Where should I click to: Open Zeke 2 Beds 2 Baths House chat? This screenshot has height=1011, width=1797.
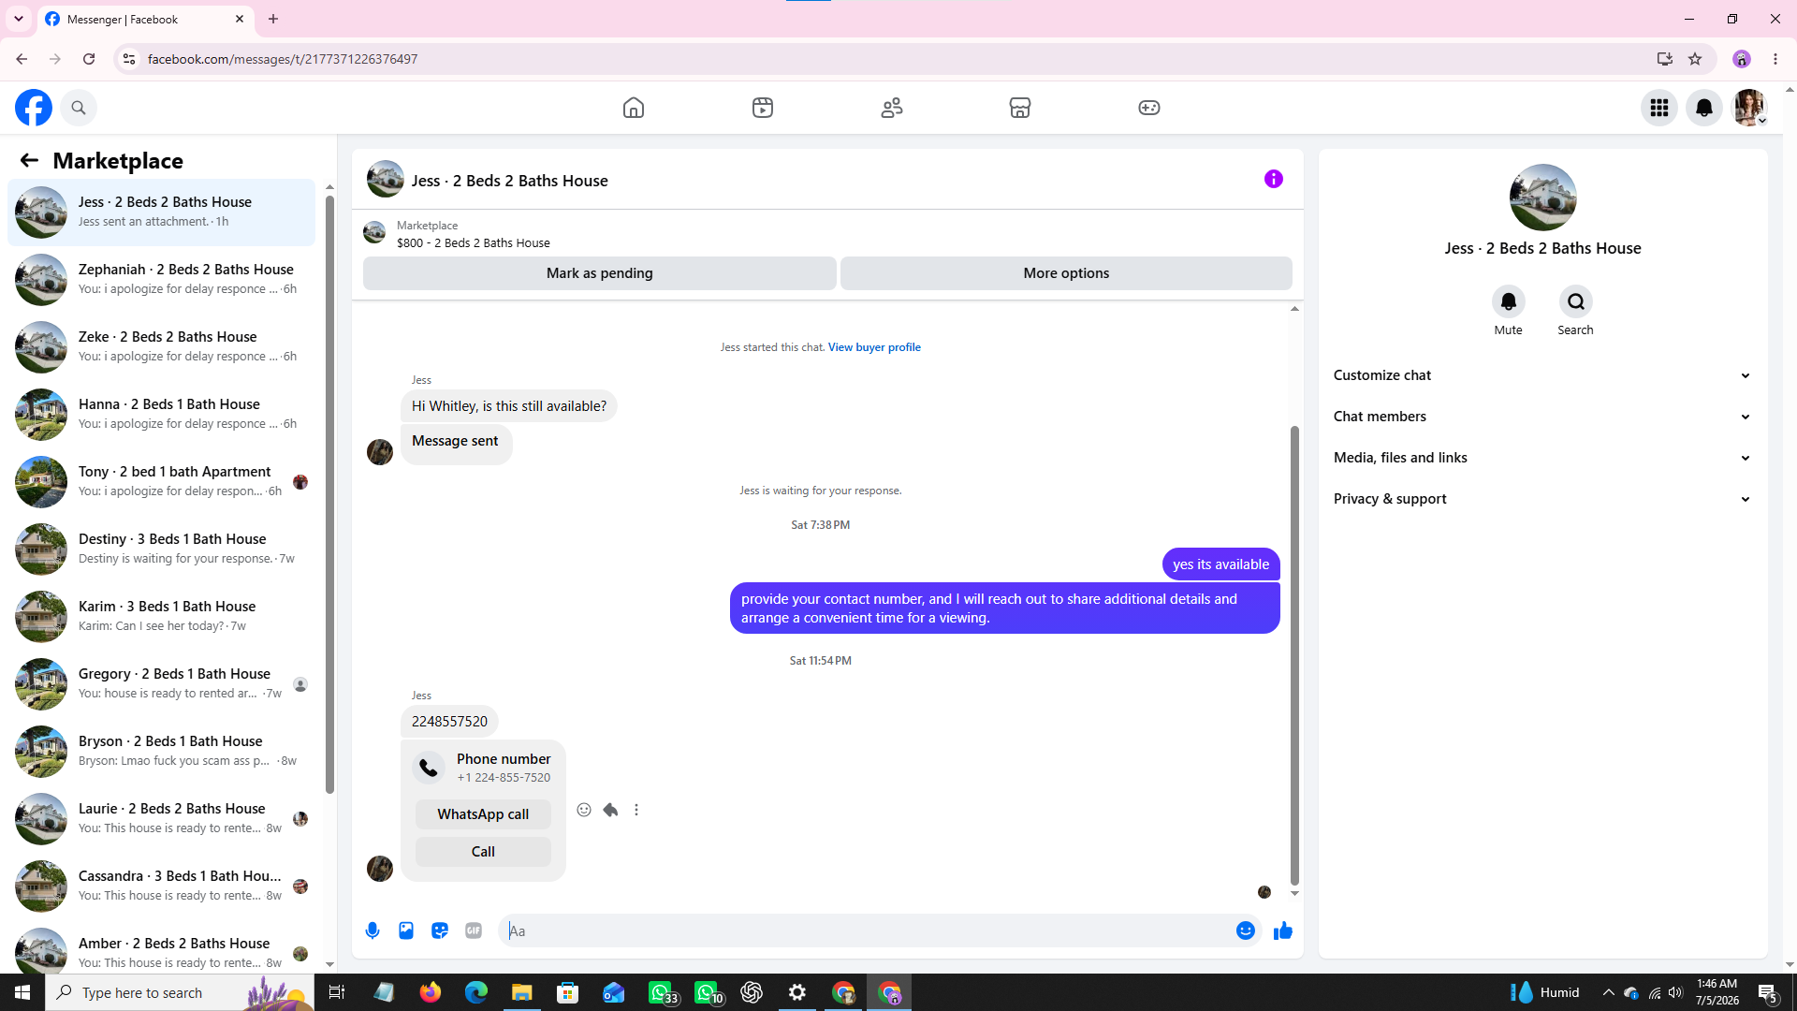click(x=161, y=346)
